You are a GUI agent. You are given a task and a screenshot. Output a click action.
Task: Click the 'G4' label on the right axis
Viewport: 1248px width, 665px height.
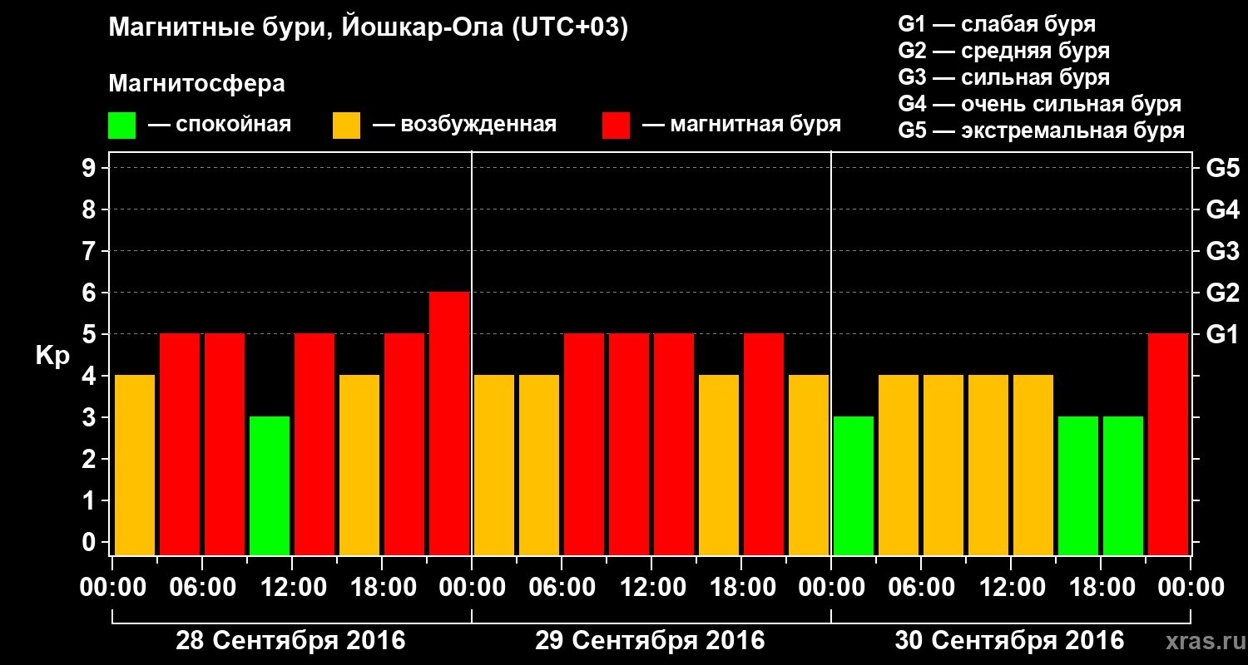tap(1222, 209)
